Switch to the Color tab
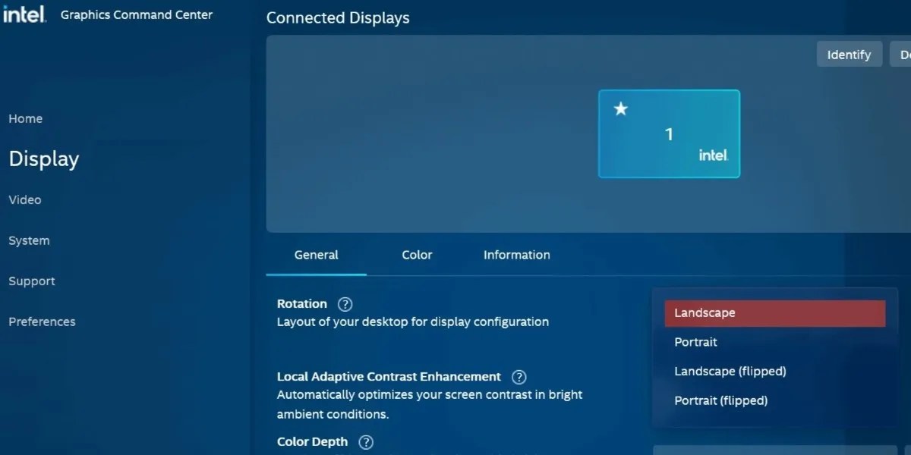Image resolution: width=911 pixels, height=455 pixels. click(417, 255)
